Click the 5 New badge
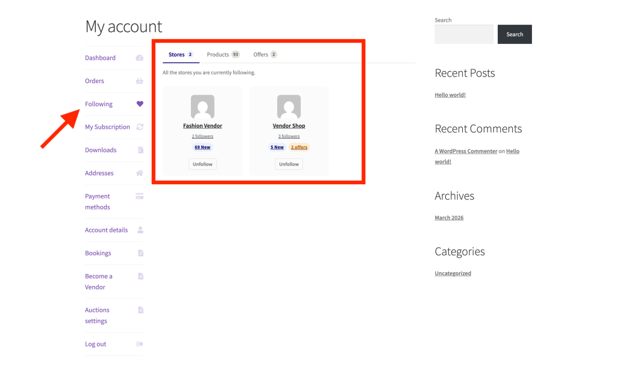This screenshot has height=371, width=617. point(277,147)
